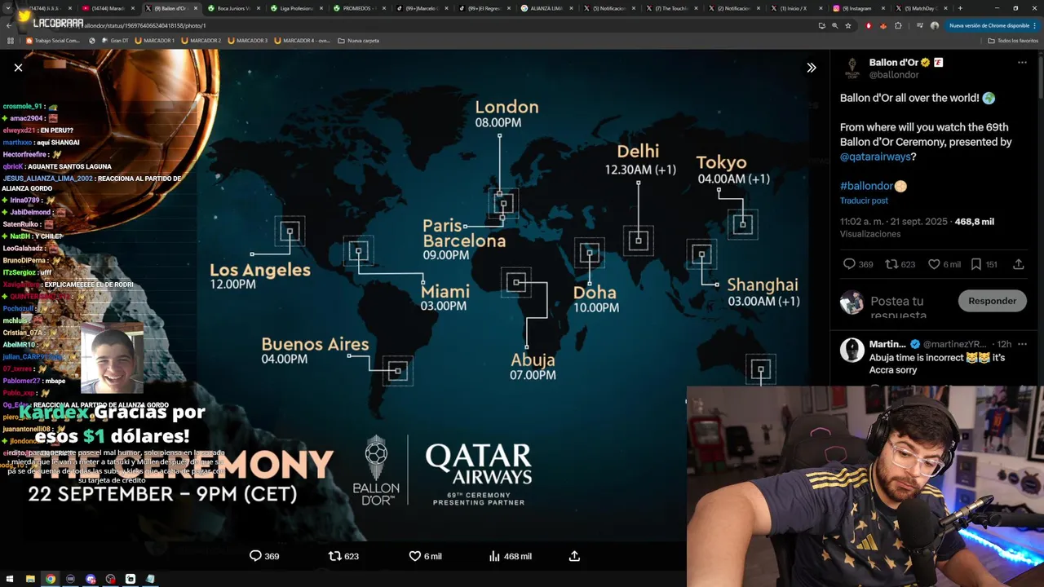Screen dimensions: 1044x587
Task: Open 'Todos los favoritos' folder
Action: pos(1013,40)
